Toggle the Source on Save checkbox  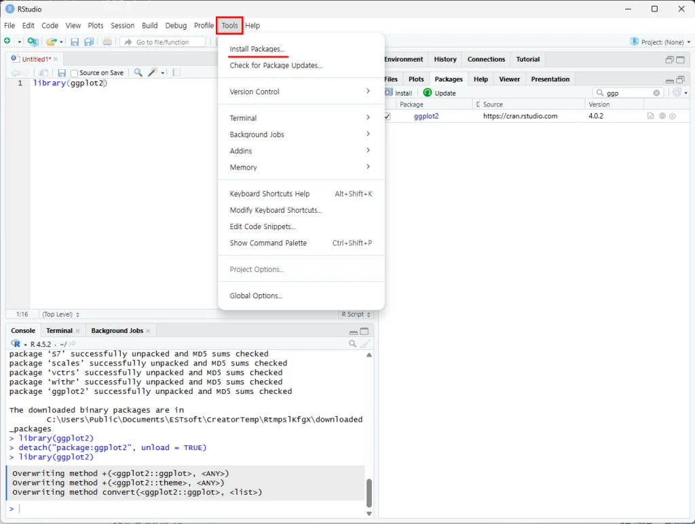point(75,73)
